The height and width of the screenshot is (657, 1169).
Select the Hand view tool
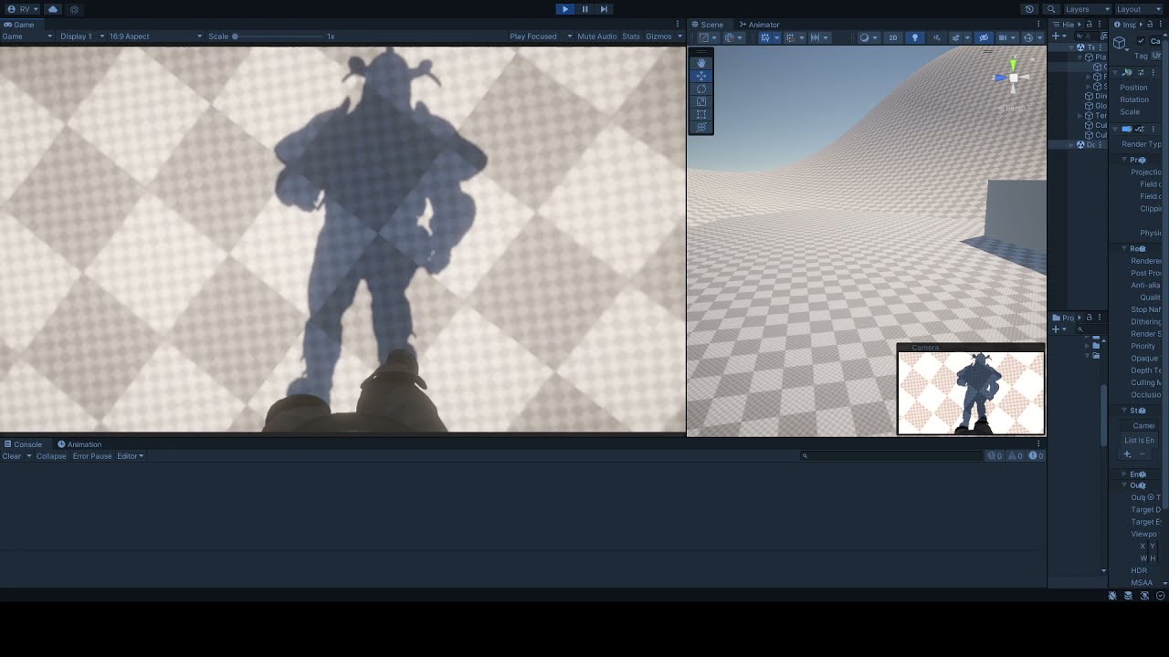(x=701, y=63)
